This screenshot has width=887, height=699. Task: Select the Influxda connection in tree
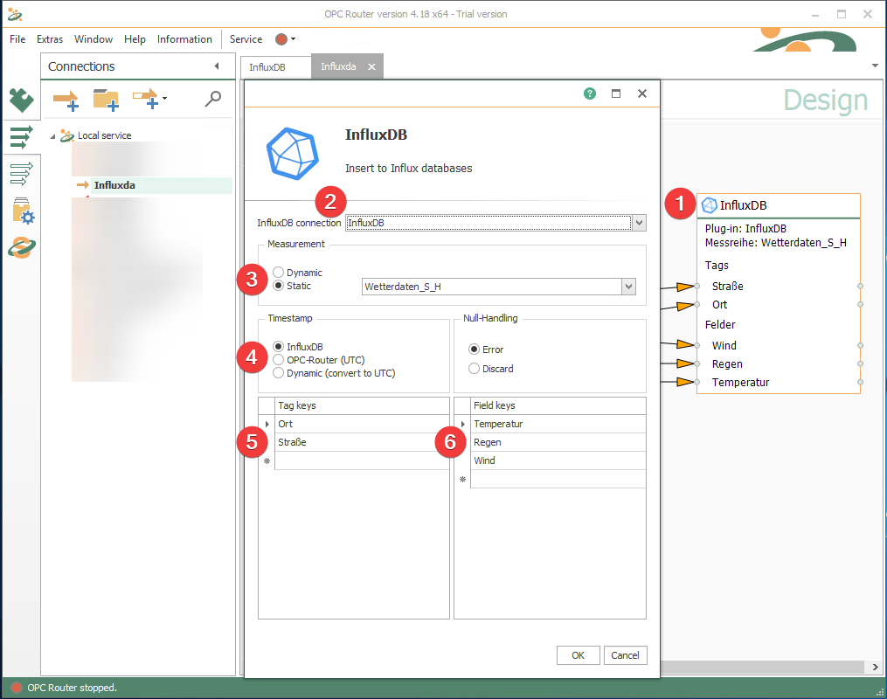point(114,185)
